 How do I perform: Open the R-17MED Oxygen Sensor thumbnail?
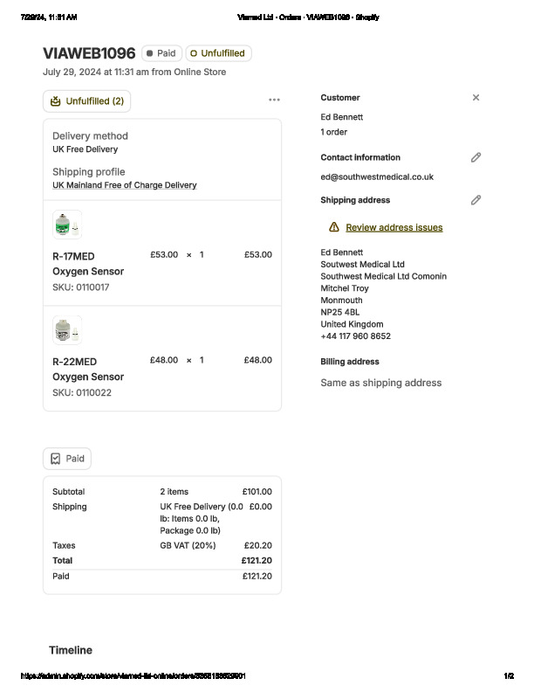pos(67,225)
